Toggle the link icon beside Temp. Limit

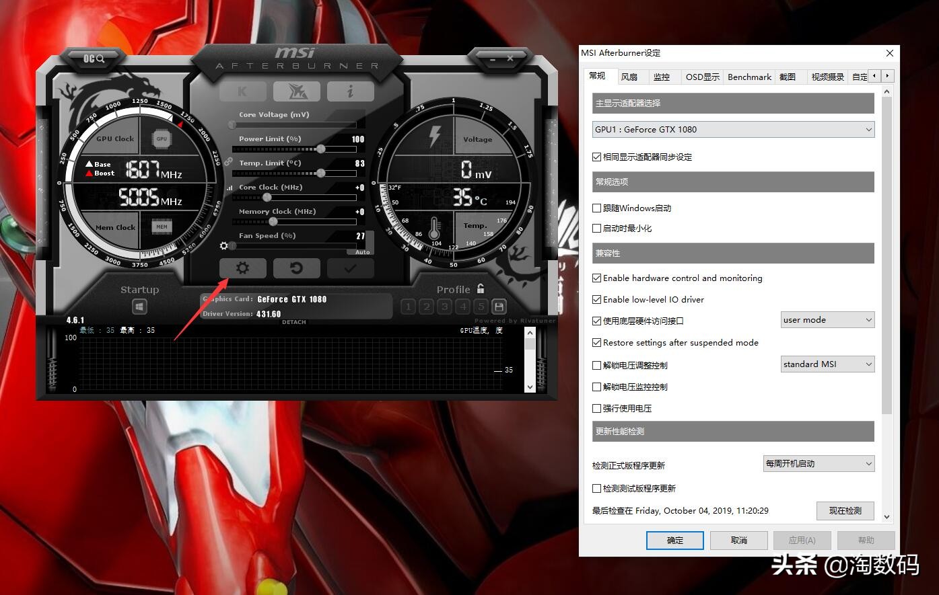pyautogui.click(x=229, y=163)
